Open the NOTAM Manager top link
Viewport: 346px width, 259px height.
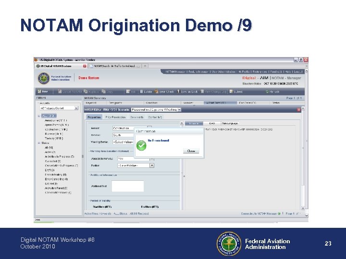pos(175,72)
